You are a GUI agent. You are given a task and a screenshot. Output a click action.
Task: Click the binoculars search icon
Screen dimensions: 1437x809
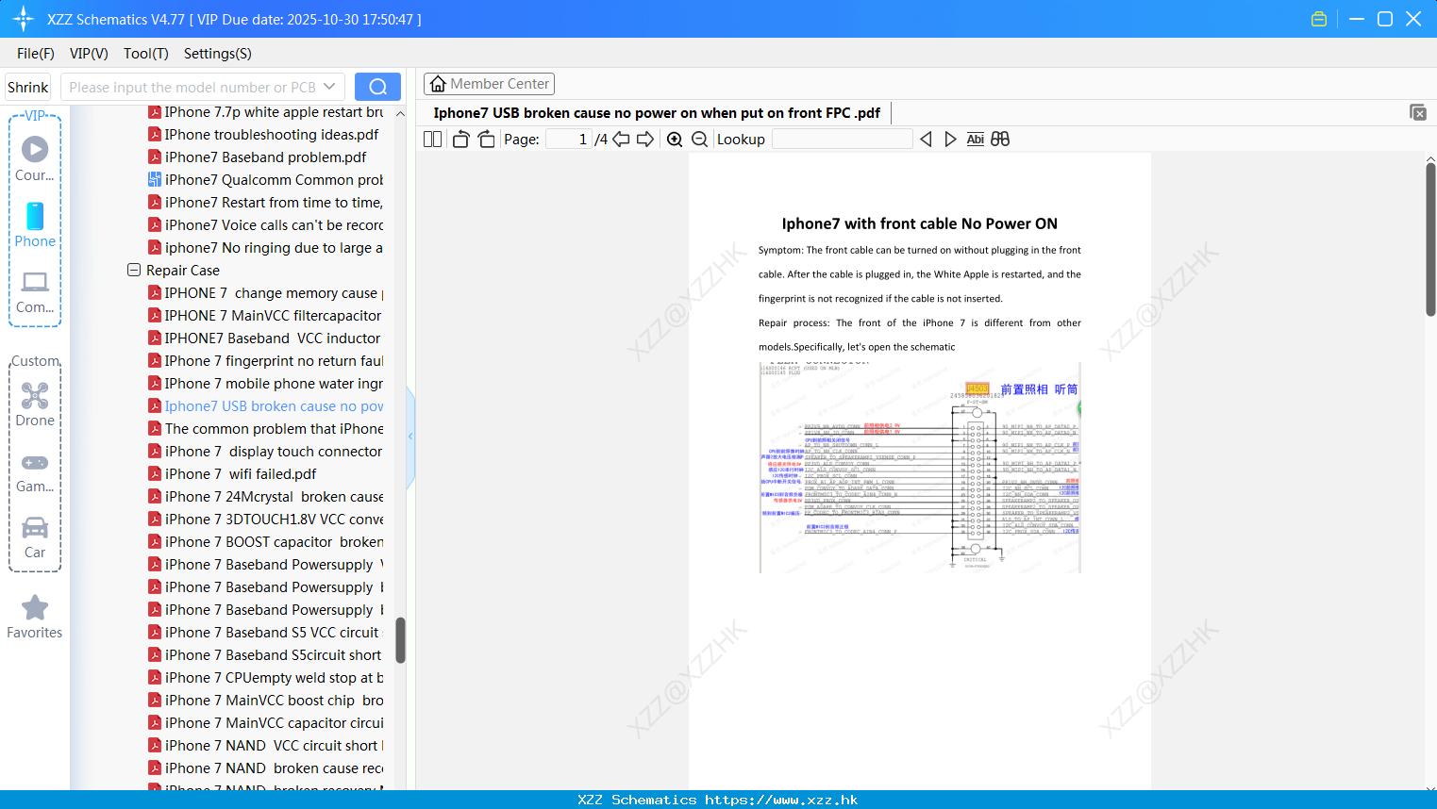click(1000, 140)
